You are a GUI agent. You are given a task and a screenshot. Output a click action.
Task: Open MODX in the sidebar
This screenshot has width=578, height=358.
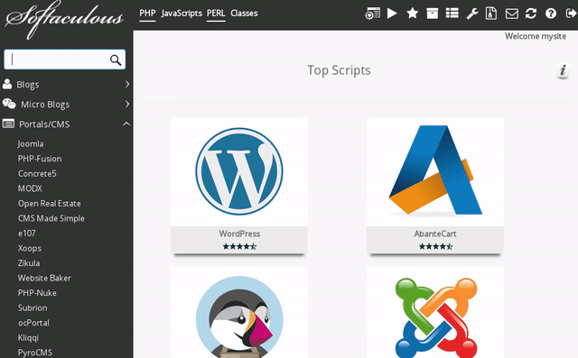click(x=30, y=188)
